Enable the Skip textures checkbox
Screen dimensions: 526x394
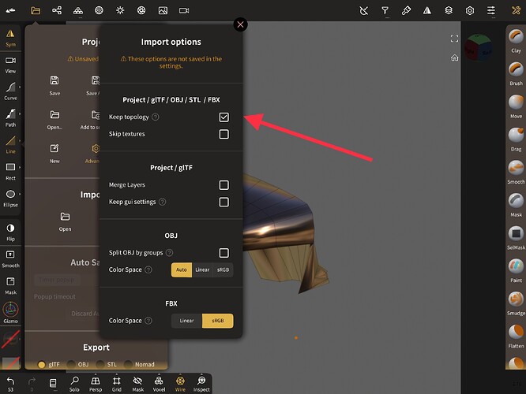point(224,134)
